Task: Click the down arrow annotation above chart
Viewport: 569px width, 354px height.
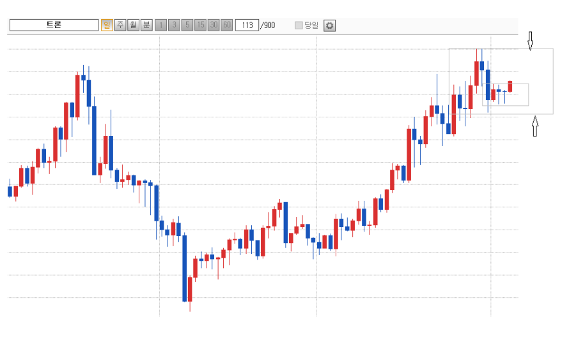Action: [x=530, y=41]
